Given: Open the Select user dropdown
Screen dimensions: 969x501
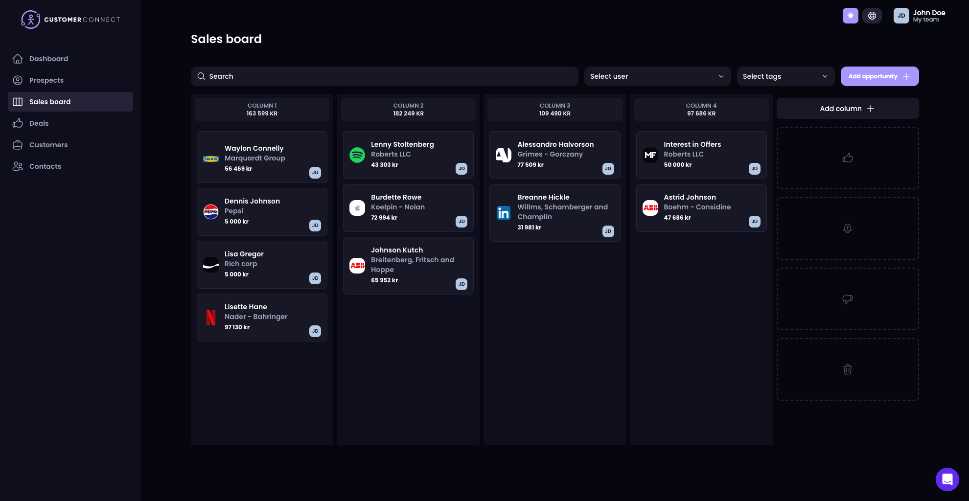Looking at the screenshot, I should (657, 76).
